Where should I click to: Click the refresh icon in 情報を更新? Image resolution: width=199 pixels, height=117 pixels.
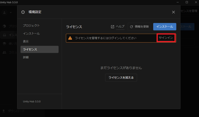(x=131, y=27)
